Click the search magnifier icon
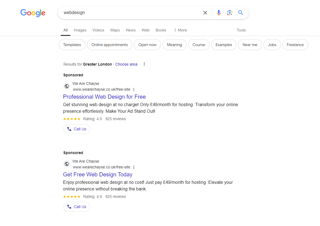320x226 pixels. pos(240,13)
